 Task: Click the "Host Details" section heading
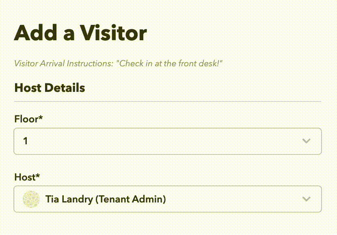50,88
